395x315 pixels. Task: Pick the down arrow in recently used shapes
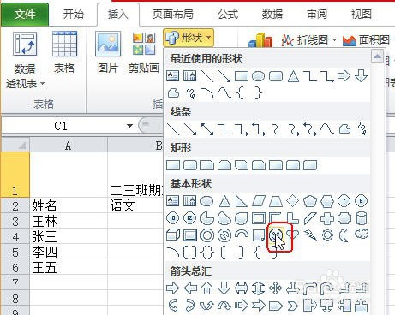point(361,76)
